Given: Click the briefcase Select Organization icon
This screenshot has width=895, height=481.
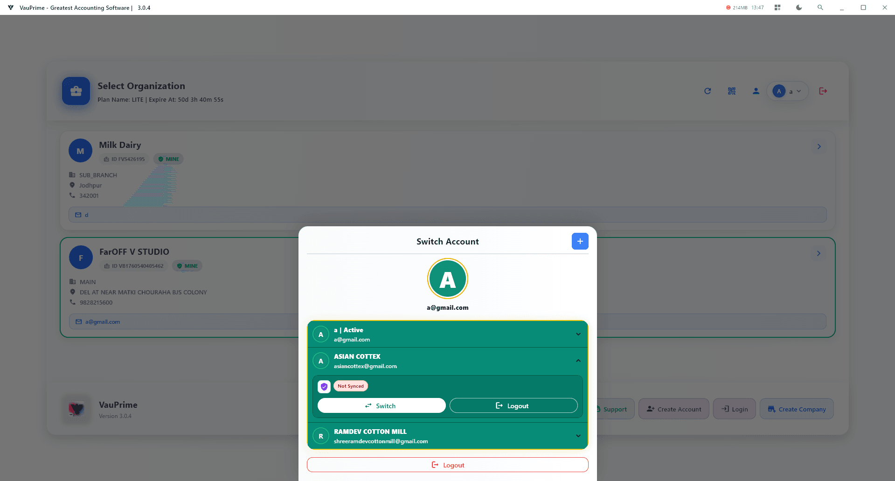Looking at the screenshot, I should pos(76,91).
